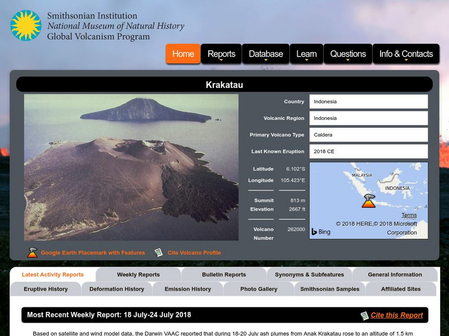Viewport: 449px width, 336px height.
Task: Click the Google Earth placemark volcano icon
Action: tap(33, 253)
